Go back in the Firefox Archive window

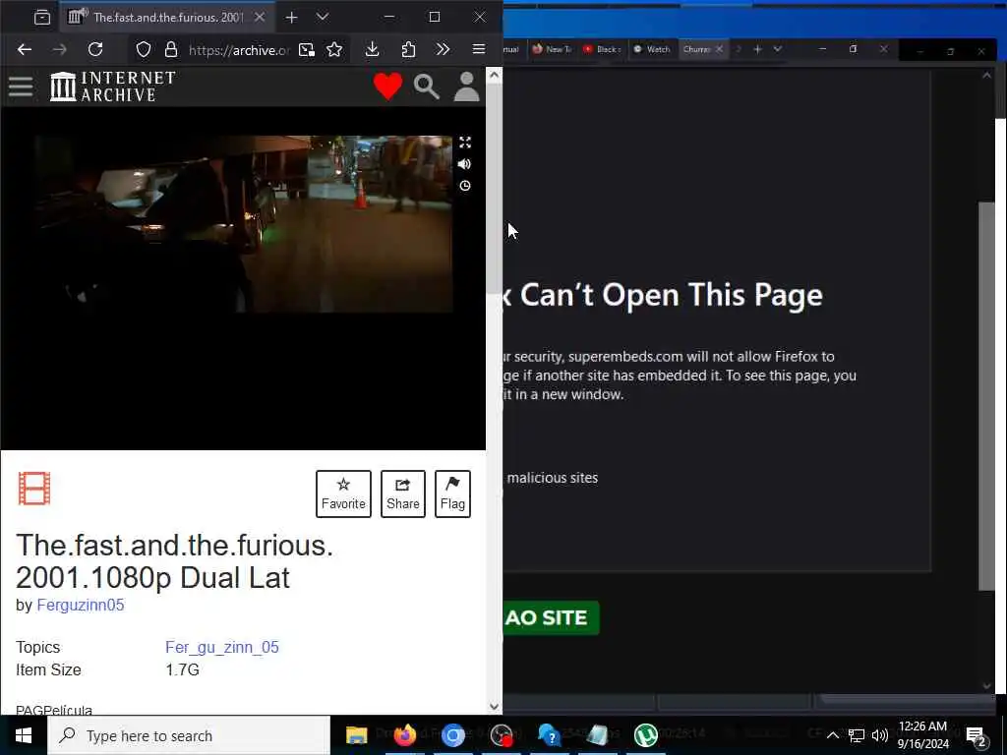[x=25, y=49]
